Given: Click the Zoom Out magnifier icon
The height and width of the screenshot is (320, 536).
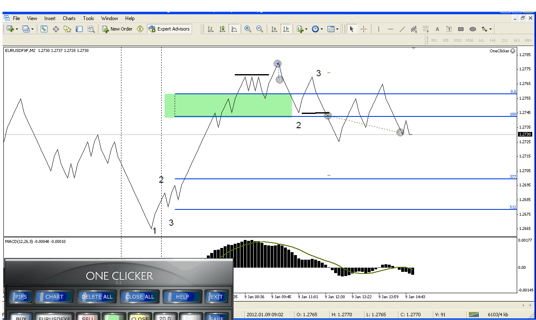Looking at the screenshot, I should [260, 29].
